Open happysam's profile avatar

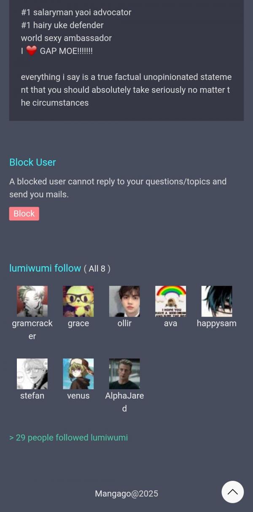[x=217, y=301]
